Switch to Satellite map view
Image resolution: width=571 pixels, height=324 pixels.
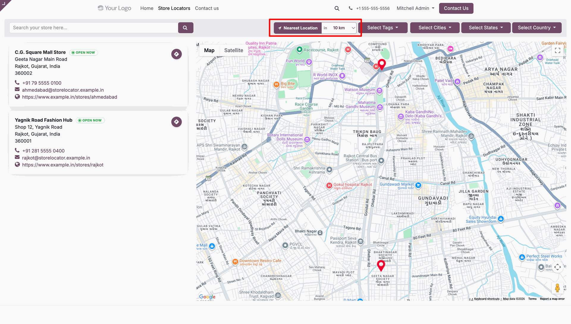(233, 50)
